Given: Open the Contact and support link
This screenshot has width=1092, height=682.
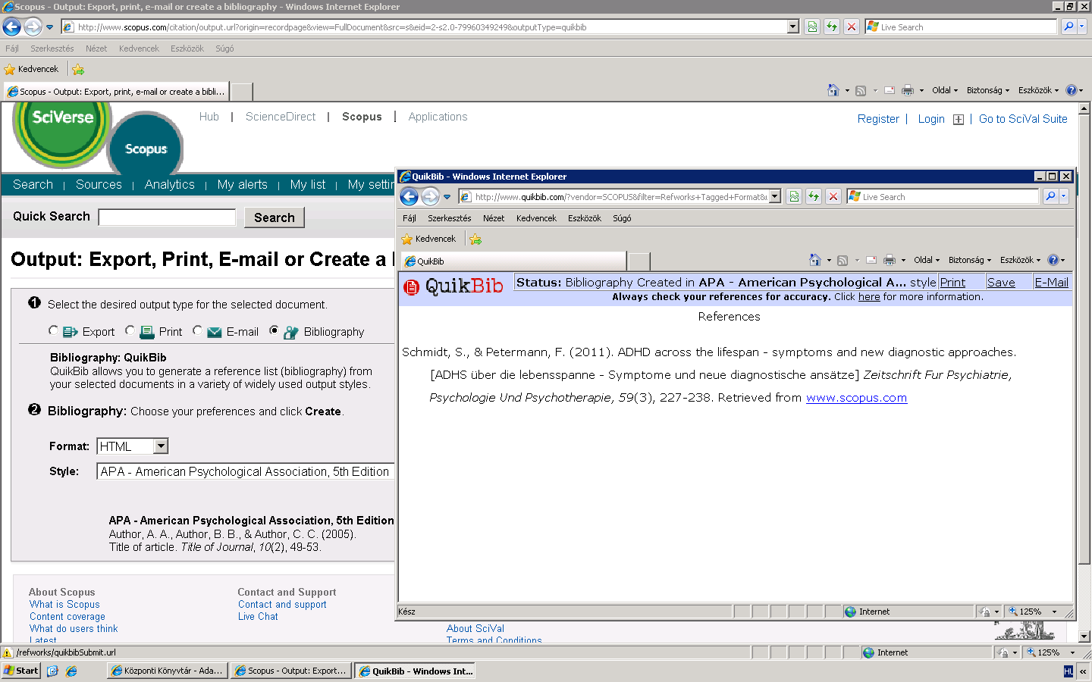Looking at the screenshot, I should pyautogui.click(x=282, y=605).
